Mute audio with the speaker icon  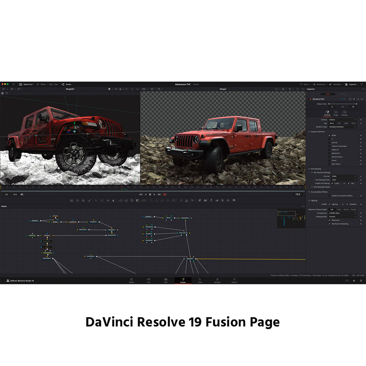[22, 194]
